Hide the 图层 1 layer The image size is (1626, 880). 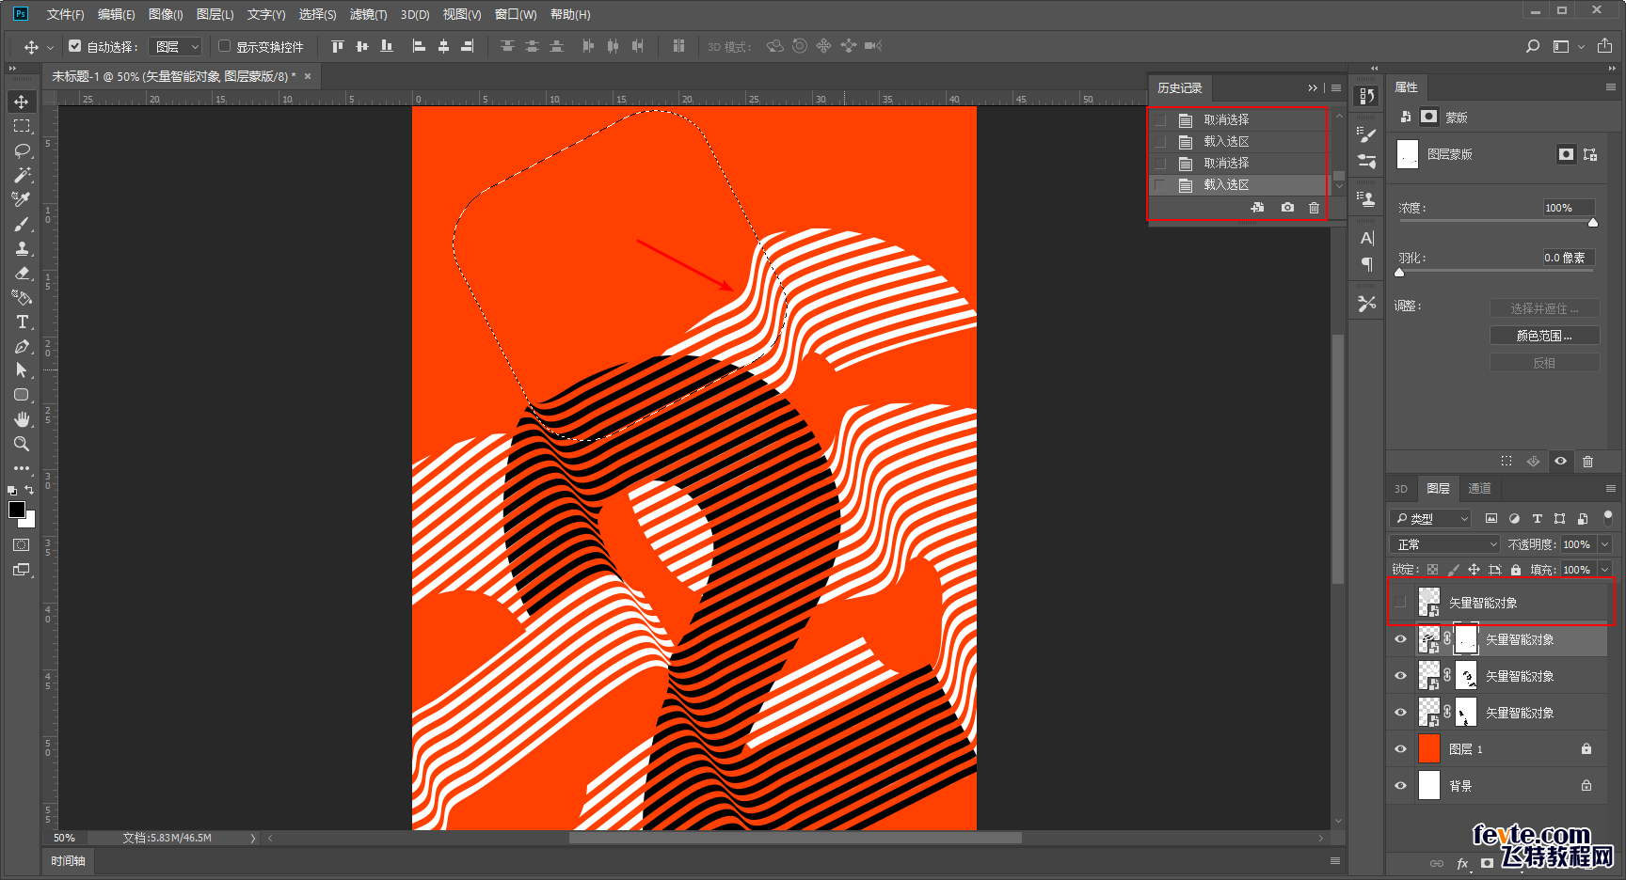(x=1400, y=749)
